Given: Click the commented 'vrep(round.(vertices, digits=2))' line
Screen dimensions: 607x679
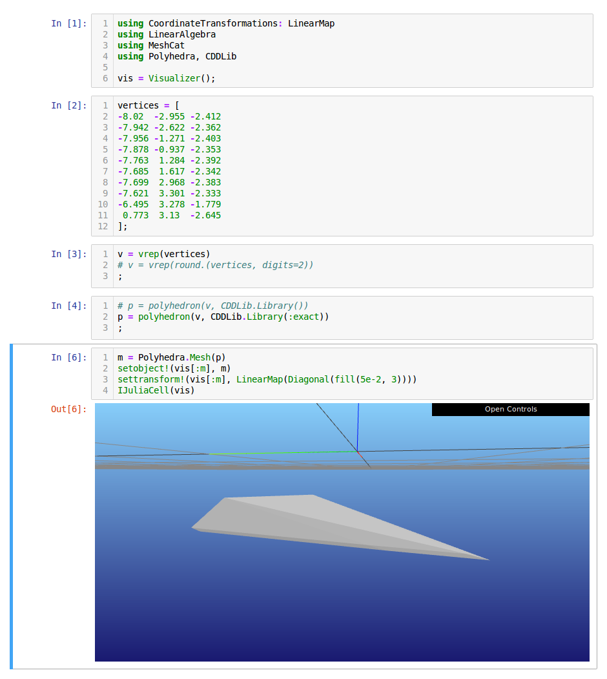Looking at the screenshot, I should [x=215, y=265].
